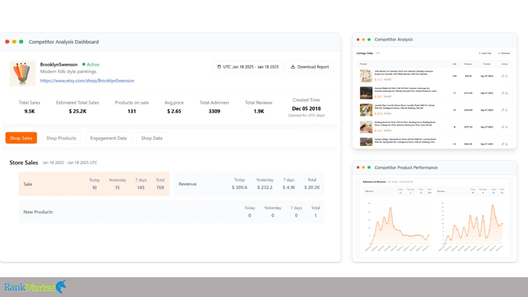Click the Total Admirers 3309 value

click(214, 111)
